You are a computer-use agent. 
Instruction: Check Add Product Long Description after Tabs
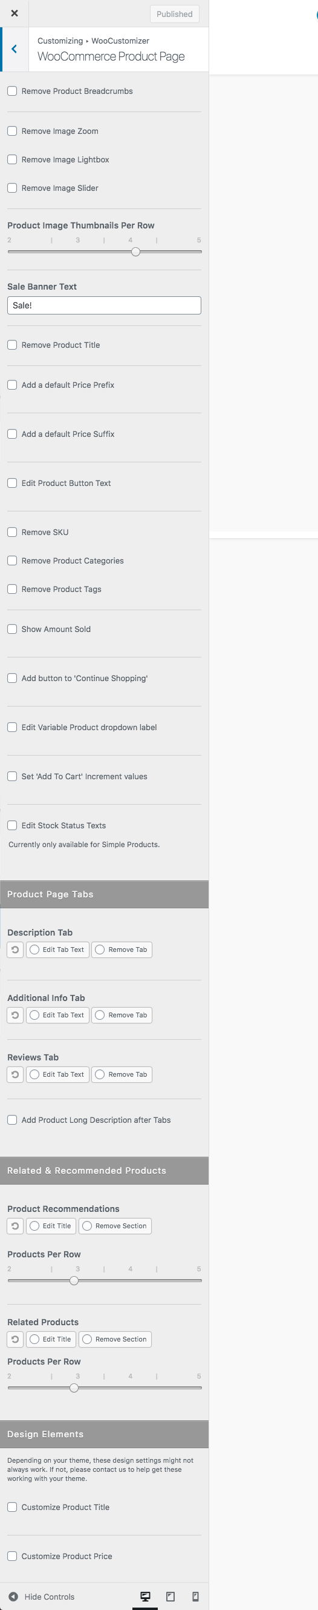[12, 1120]
